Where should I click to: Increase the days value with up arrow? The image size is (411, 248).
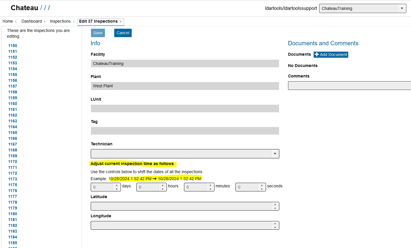pyautogui.click(x=117, y=185)
